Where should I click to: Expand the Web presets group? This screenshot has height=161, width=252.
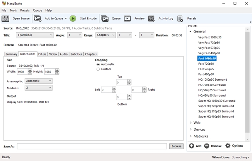click(x=190, y=123)
